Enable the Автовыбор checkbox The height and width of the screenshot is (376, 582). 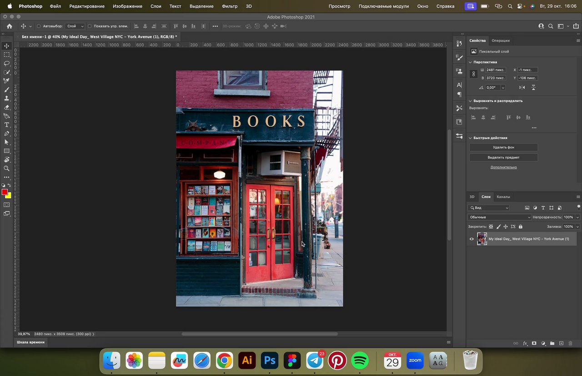(x=39, y=26)
